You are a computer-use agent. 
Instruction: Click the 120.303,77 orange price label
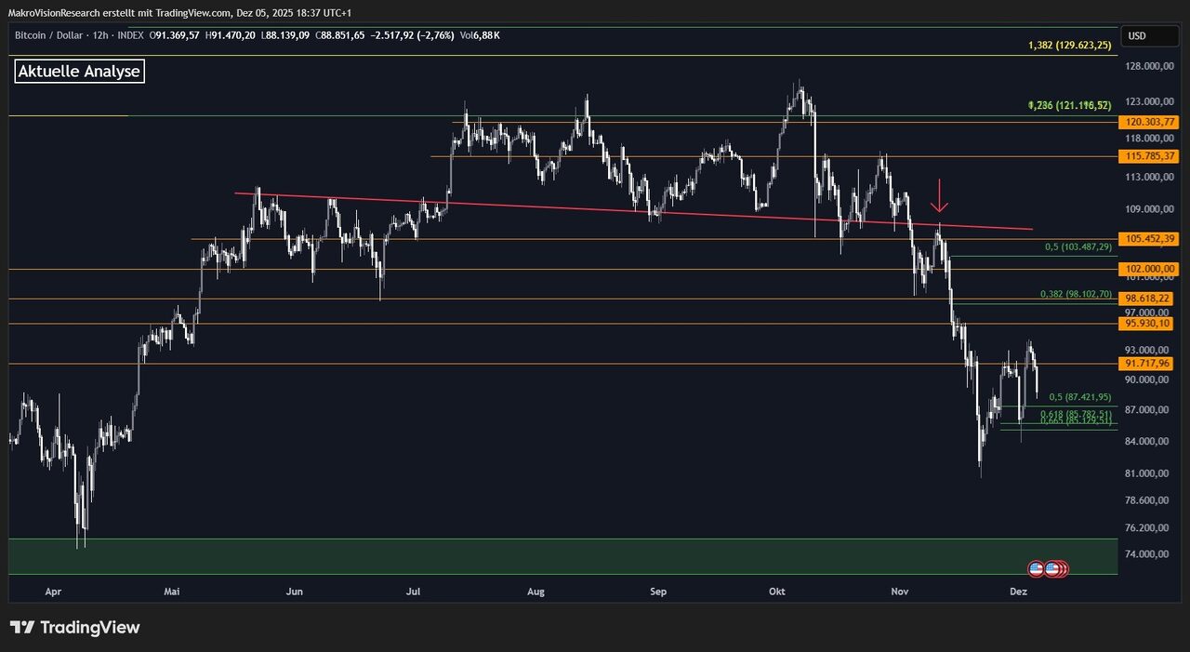coord(1146,122)
